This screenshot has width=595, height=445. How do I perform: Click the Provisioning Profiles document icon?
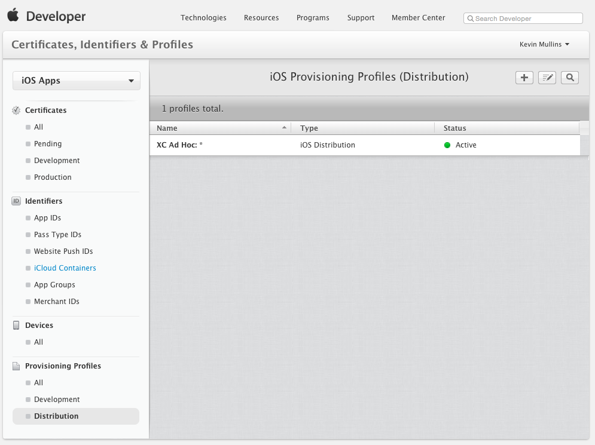coord(16,366)
